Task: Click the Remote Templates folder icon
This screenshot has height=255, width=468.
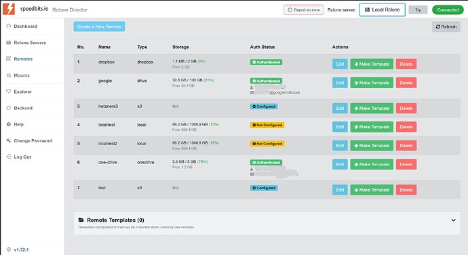Action: pyautogui.click(x=81, y=220)
